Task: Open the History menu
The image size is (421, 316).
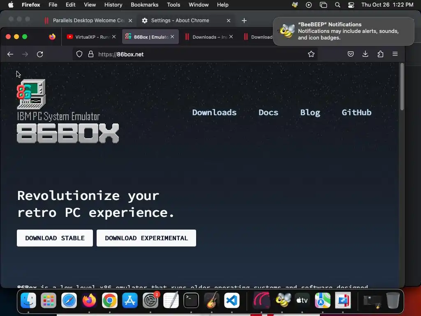Action: (113, 5)
